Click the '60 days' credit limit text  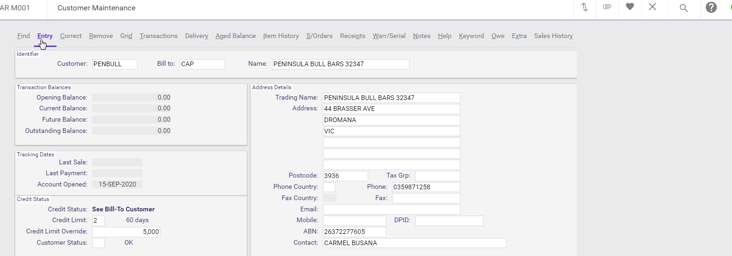pos(137,220)
